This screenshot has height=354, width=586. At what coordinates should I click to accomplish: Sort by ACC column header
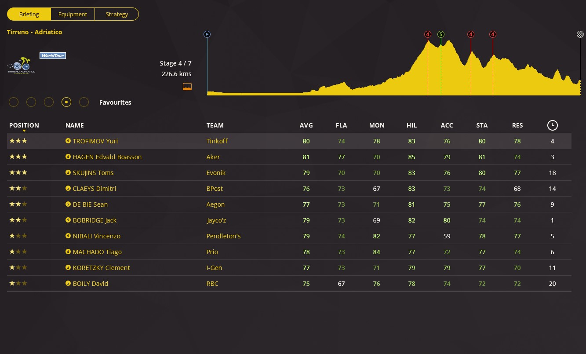447,125
